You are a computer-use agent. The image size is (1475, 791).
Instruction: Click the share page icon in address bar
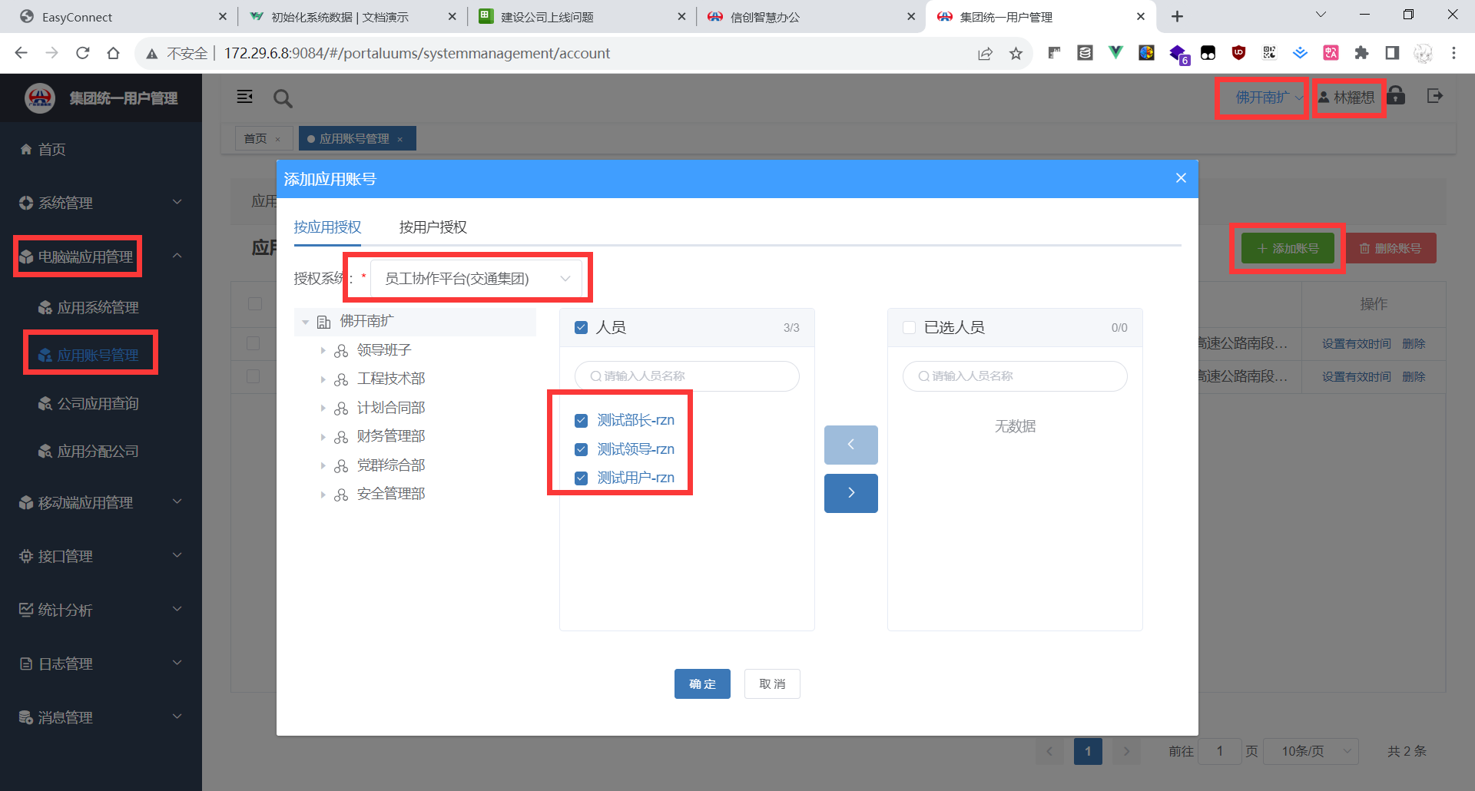tap(985, 53)
